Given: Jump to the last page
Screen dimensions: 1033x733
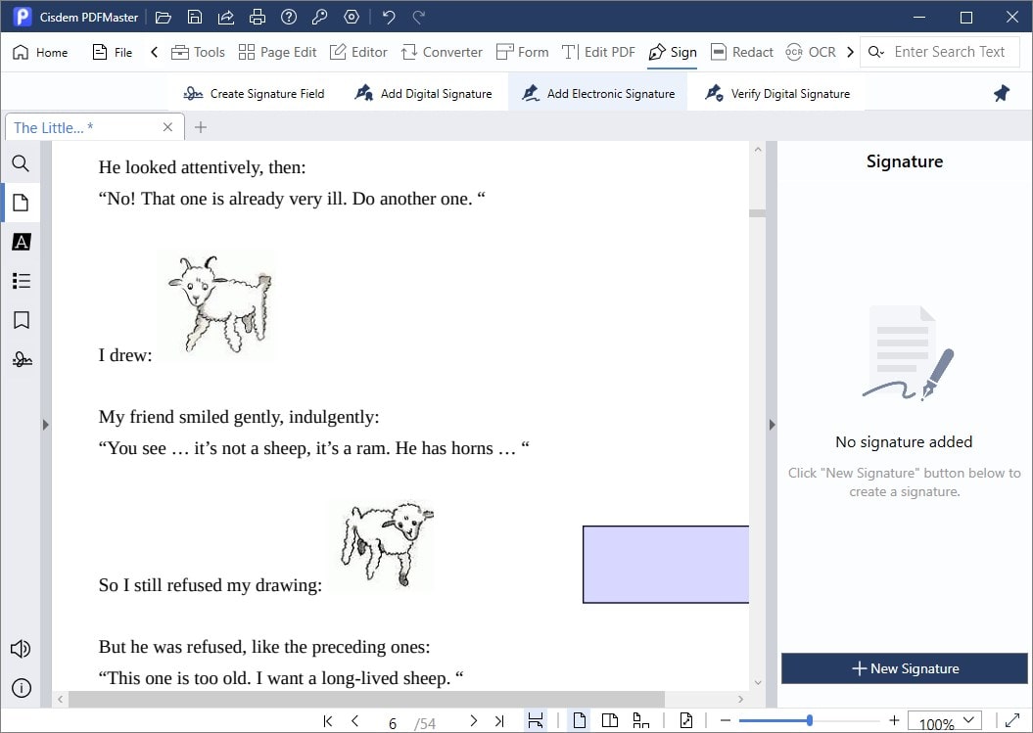Looking at the screenshot, I should pos(499,721).
